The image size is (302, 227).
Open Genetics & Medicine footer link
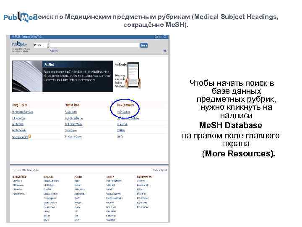coord(50,203)
